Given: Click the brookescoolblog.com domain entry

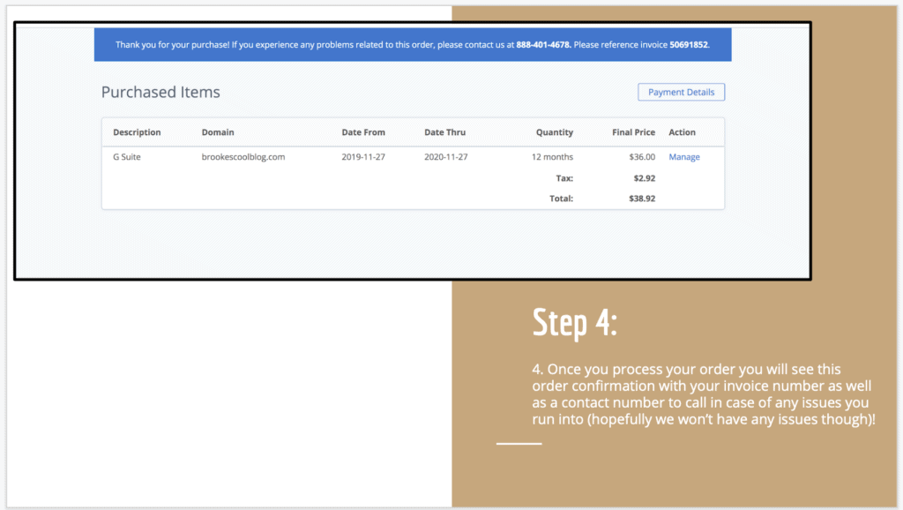Looking at the screenshot, I should click(x=243, y=157).
